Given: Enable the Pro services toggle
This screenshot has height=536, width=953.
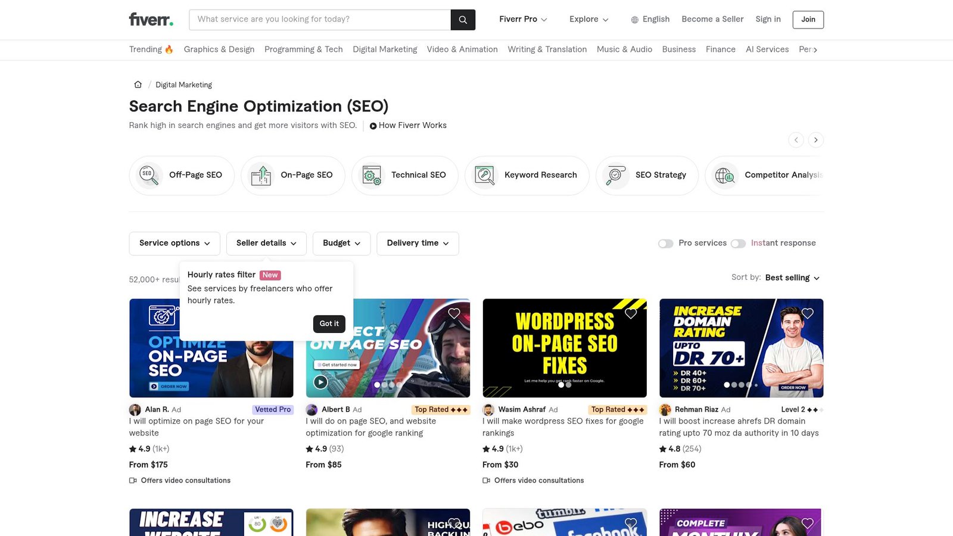Looking at the screenshot, I should point(665,243).
